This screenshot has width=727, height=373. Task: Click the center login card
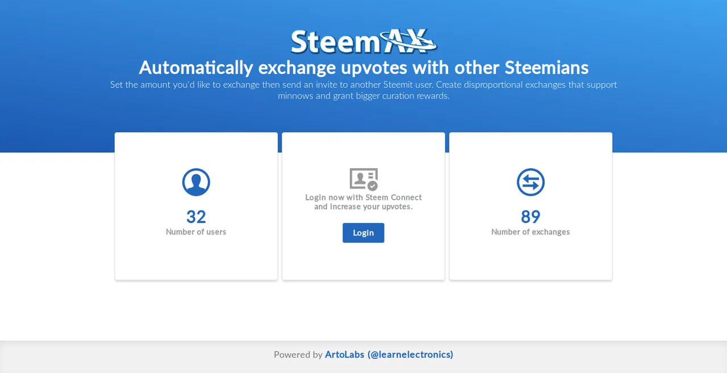click(x=363, y=206)
